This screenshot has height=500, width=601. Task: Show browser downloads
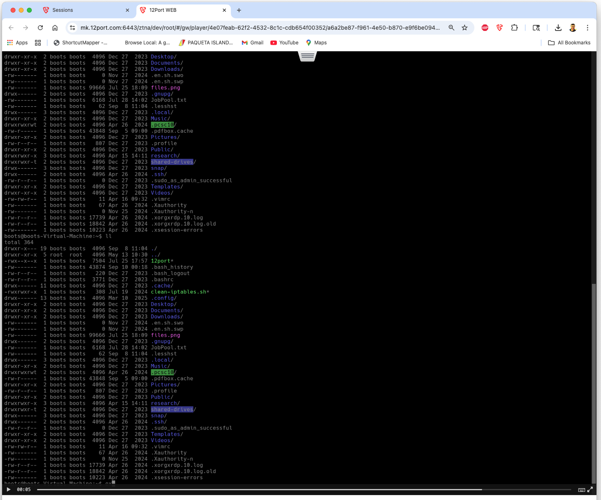(x=558, y=28)
